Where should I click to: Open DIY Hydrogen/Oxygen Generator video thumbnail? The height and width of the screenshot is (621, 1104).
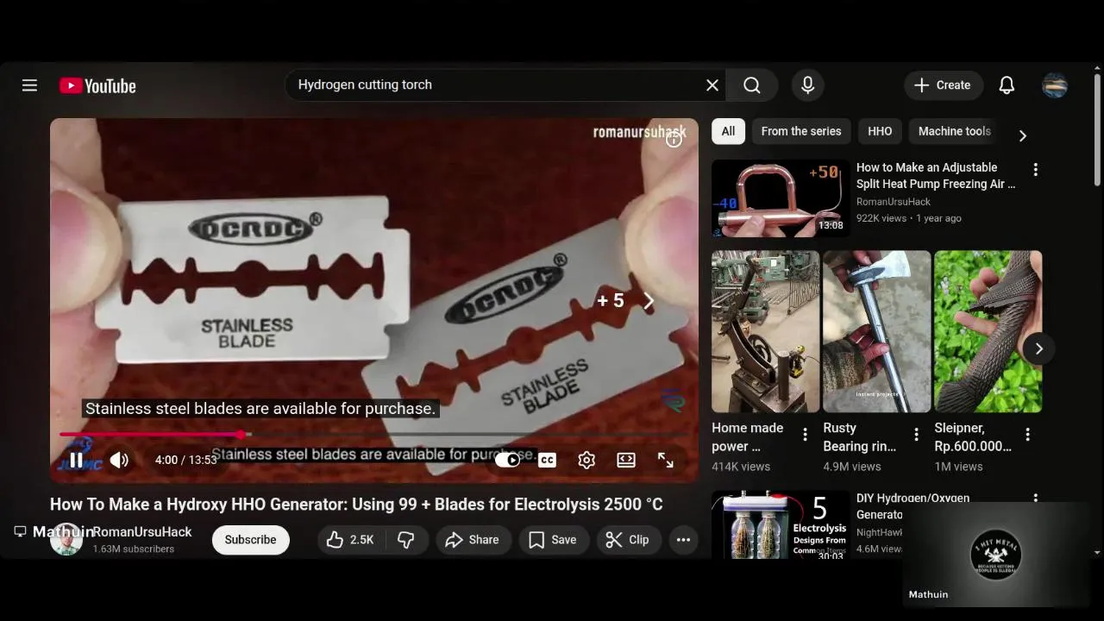click(781, 525)
